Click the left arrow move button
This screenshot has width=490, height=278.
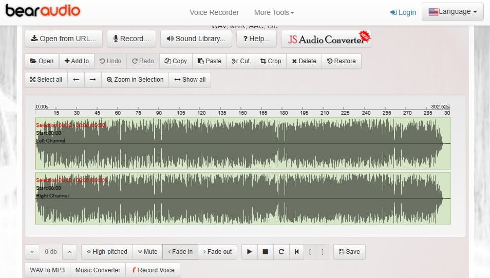coord(76,80)
